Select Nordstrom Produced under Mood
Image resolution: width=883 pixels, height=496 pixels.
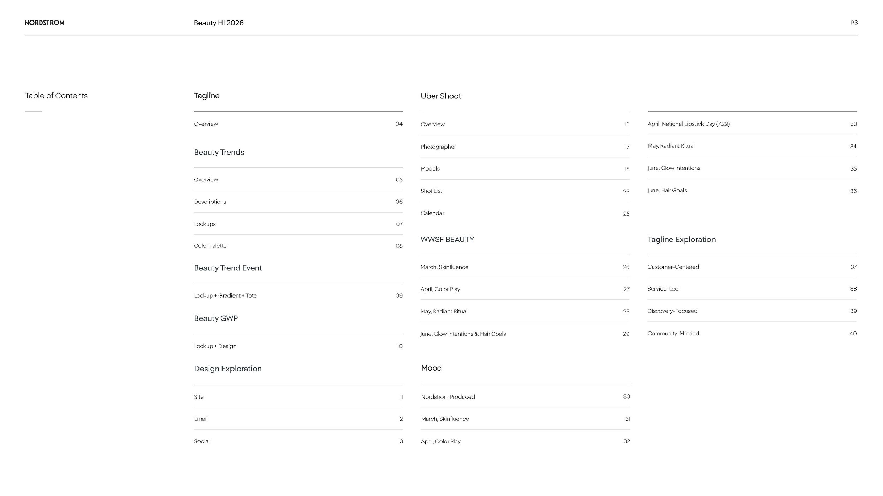pos(448,397)
